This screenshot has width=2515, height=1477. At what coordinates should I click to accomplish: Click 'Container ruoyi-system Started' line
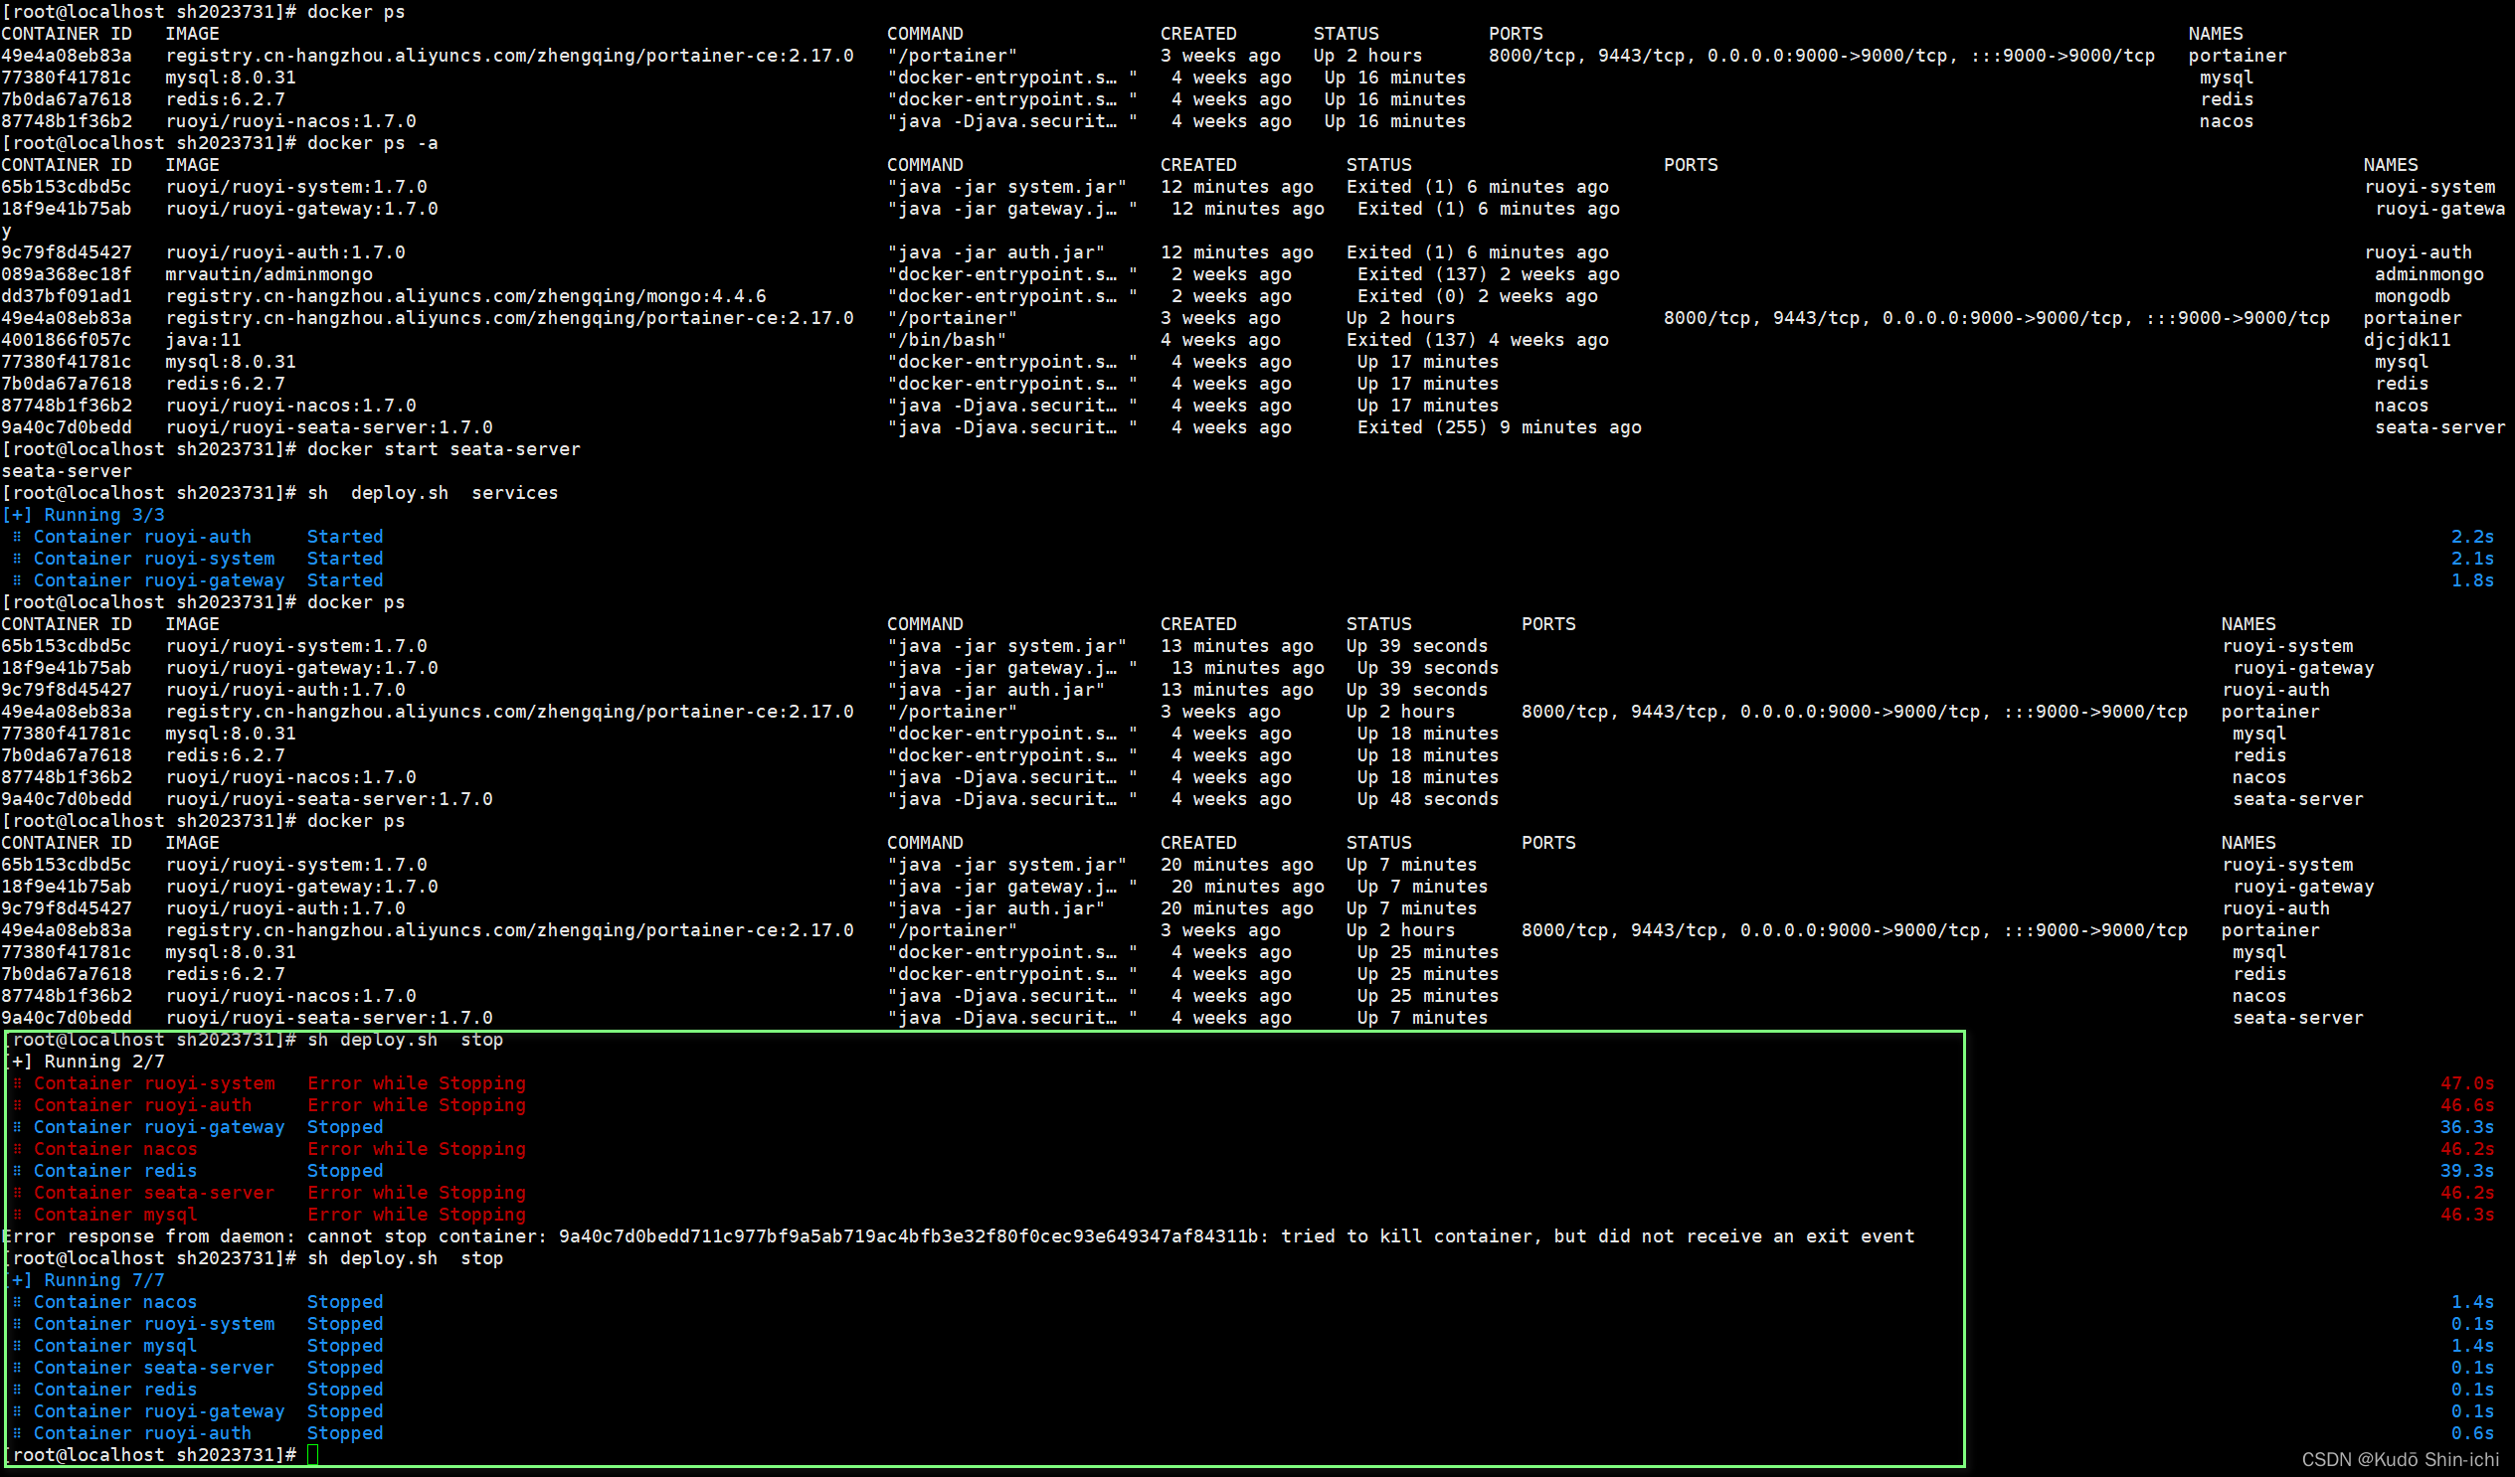tap(198, 560)
